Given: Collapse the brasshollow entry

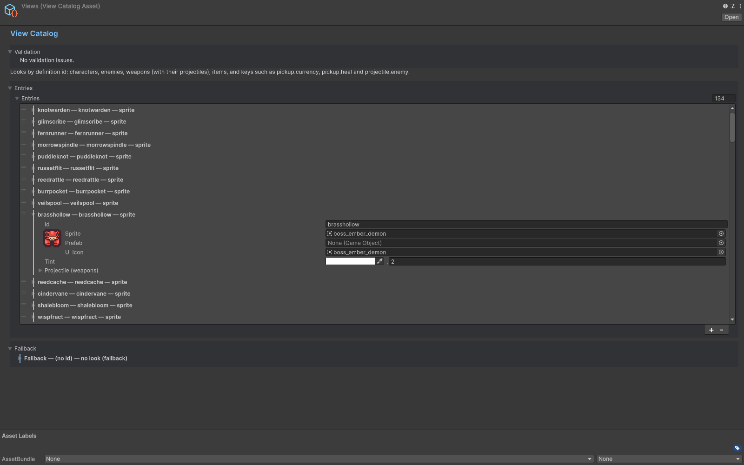Looking at the screenshot, I should coord(33,214).
